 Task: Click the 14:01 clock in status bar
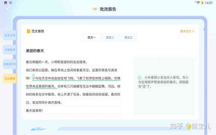click(x=209, y=3)
